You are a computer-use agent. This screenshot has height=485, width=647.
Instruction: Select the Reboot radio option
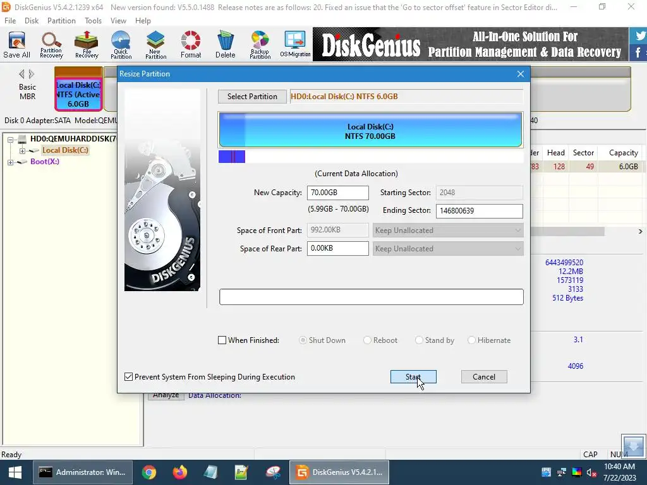coord(367,340)
